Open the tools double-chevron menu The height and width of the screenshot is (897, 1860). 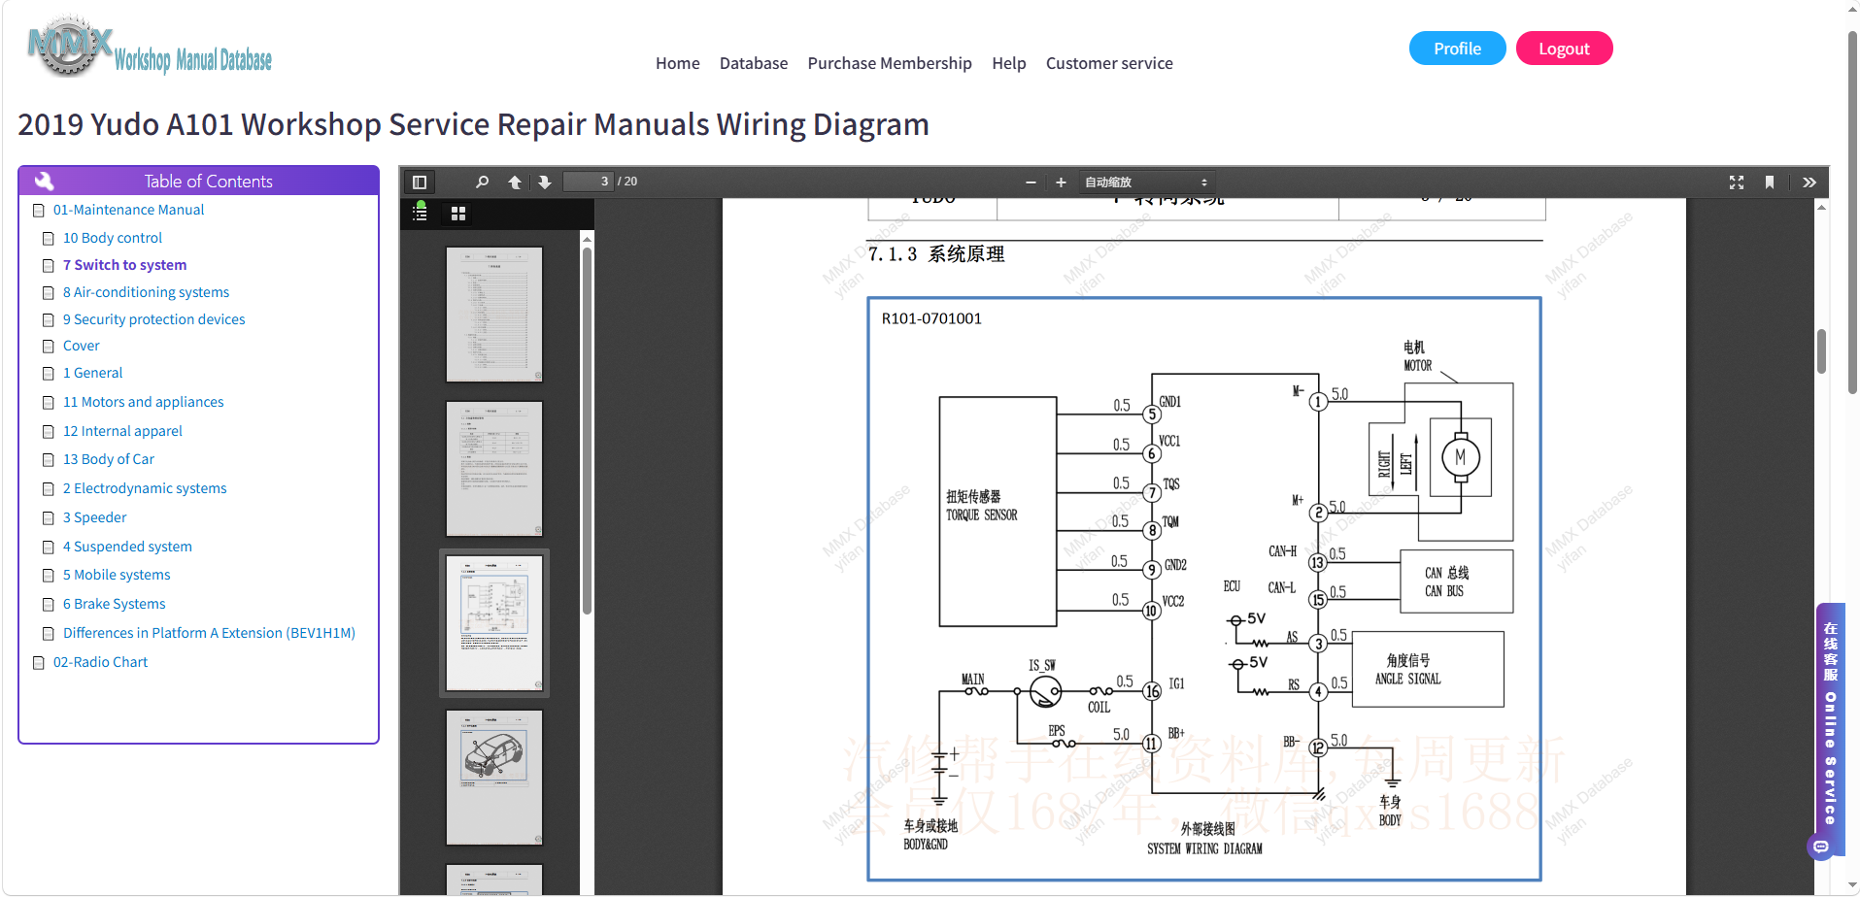point(1809,183)
